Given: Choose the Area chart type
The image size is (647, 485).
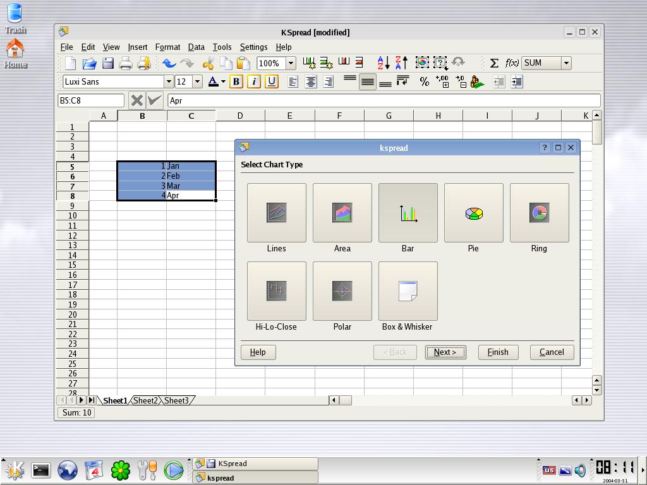Looking at the screenshot, I should [342, 213].
